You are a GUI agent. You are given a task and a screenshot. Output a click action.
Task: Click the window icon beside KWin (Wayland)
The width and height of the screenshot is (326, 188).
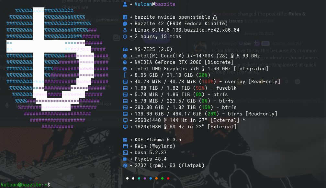tap(125, 146)
